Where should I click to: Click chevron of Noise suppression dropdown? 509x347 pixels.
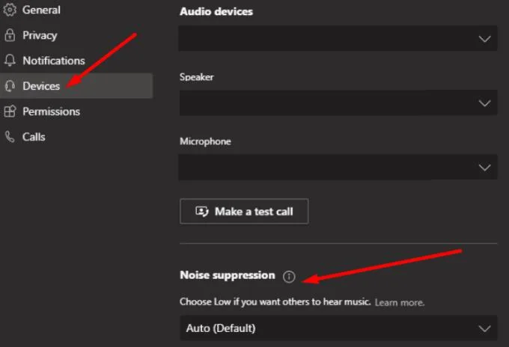484,328
